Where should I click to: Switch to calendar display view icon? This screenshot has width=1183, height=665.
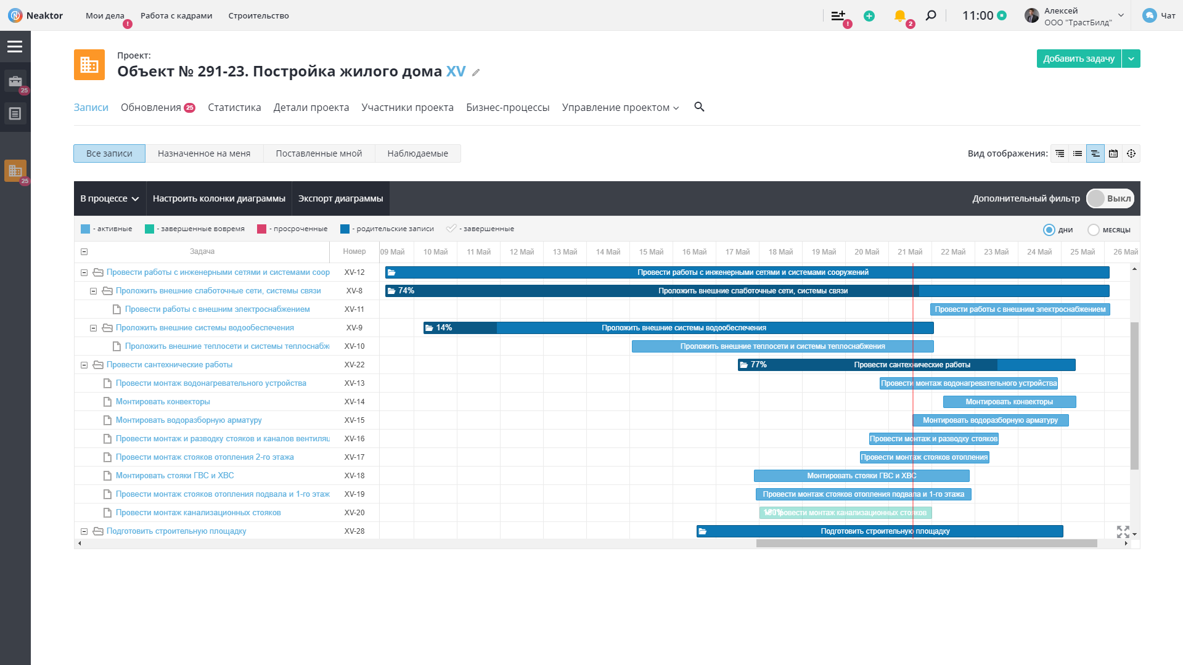(1113, 153)
